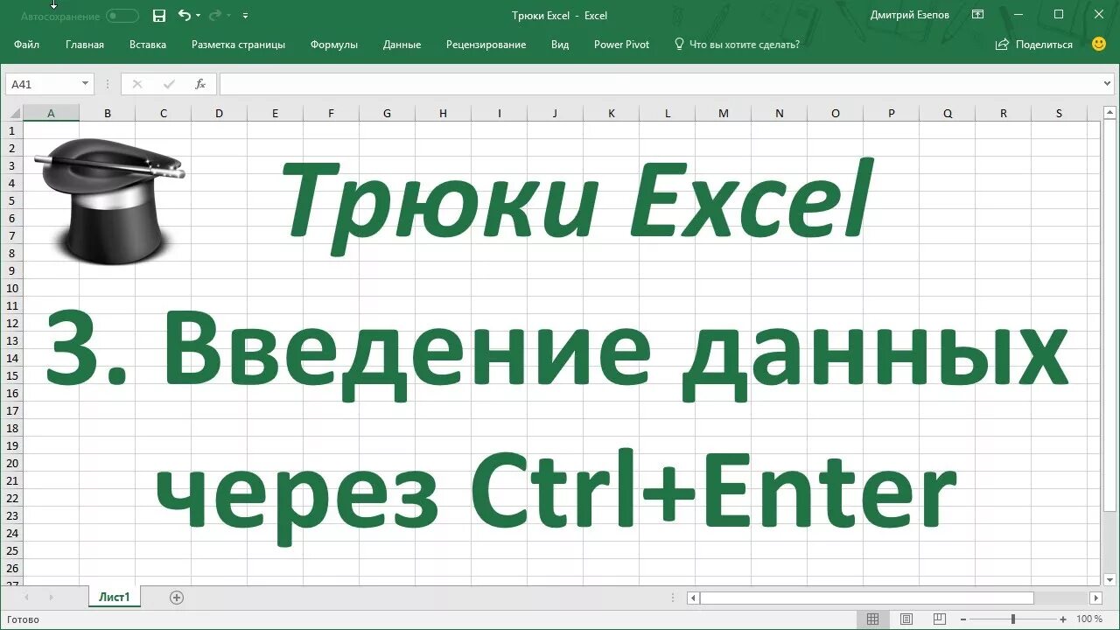This screenshot has height=630, width=1120.
Task: Click the Готово status bar indicator
Action: pyautogui.click(x=23, y=619)
